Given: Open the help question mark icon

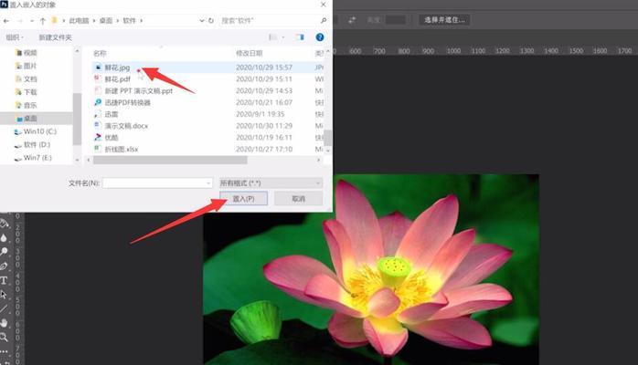Looking at the screenshot, I should click(x=320, y=37).
